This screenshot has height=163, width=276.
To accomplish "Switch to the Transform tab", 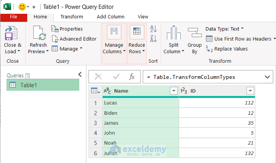I will click(x=72, y=17).
